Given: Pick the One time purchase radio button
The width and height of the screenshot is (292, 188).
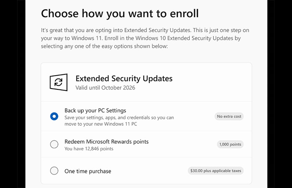Looking at the screenshot, I should [x=54, y=171].
